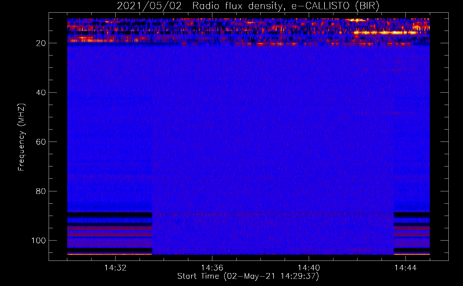Click the 100 frequency tick label
463x286 pixels.
(39, 241)
